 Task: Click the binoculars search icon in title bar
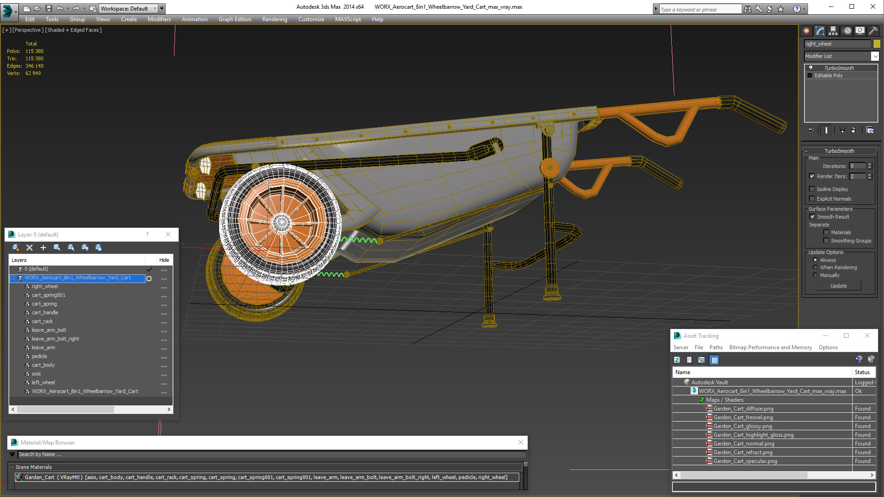click(x=747, y=9)
